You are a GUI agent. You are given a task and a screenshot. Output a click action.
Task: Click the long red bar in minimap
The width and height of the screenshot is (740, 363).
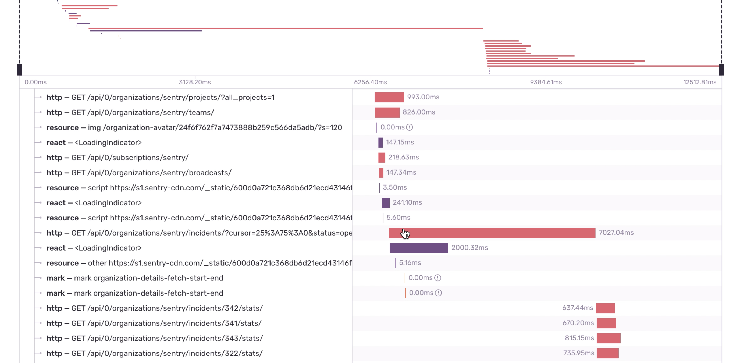286,29
